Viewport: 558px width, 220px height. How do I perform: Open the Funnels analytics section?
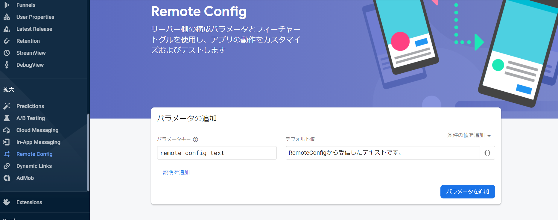(x=26, y=5)
